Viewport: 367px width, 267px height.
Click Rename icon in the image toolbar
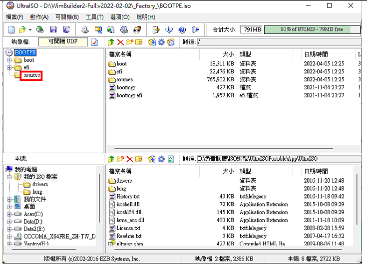point(139,42)
